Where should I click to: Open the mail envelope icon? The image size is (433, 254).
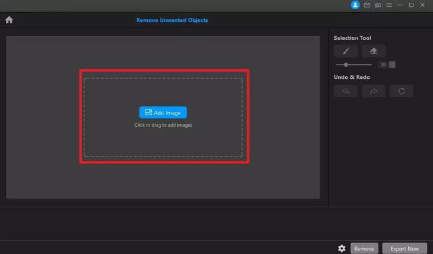(x=367, y=5)
